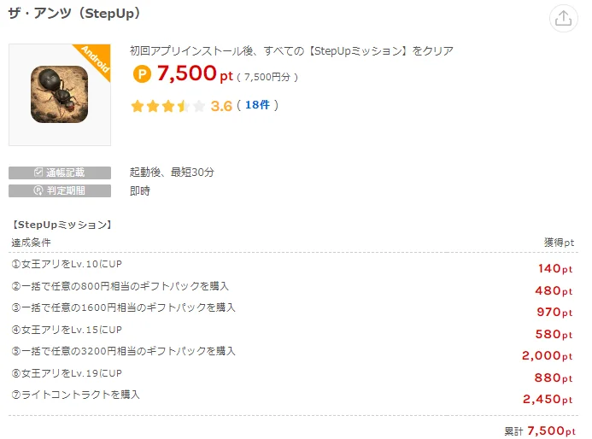Select mission ⑥ 女王アリをLv.19にUP

(x=67, y=373)
